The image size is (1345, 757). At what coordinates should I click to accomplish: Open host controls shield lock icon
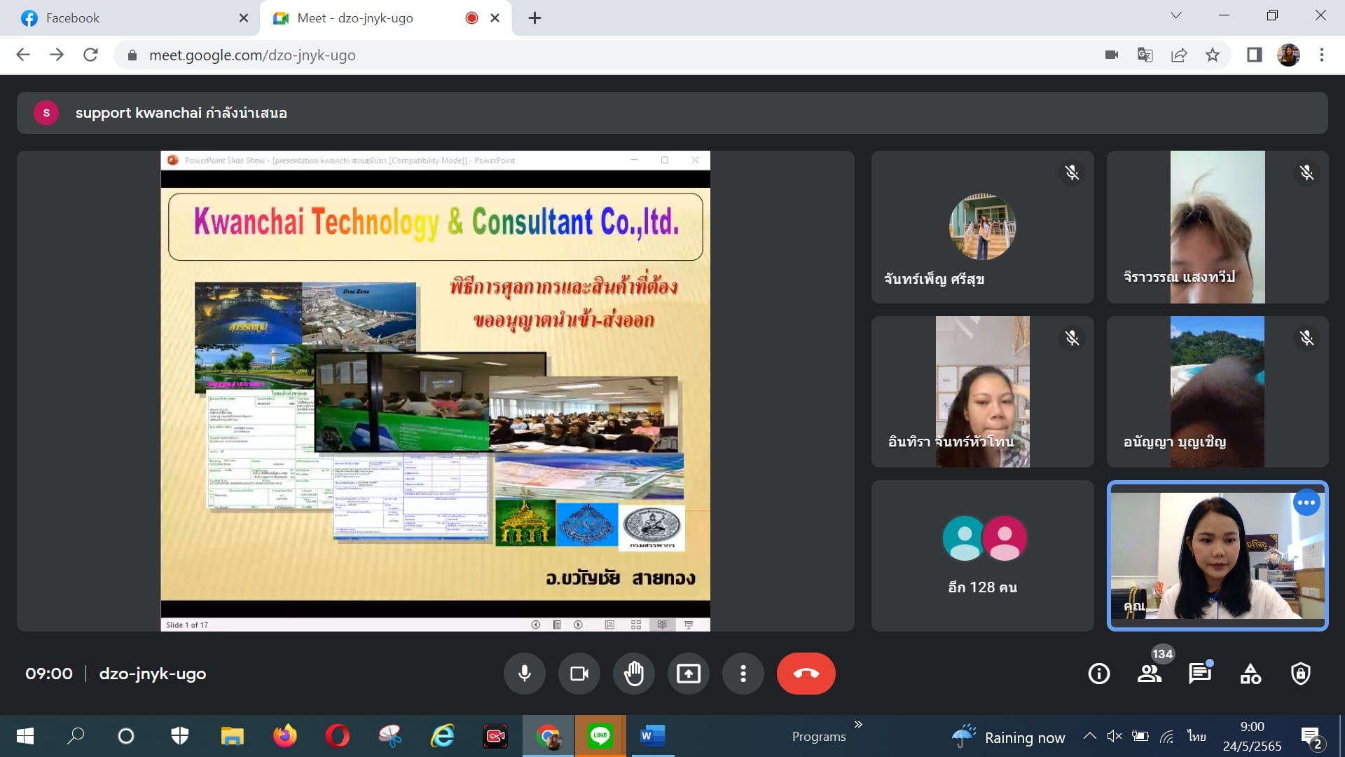tap(1300, 674)
